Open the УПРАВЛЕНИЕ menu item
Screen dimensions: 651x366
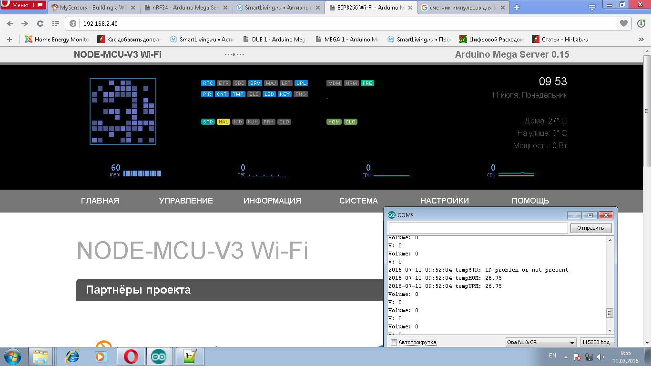coord(186,201)
